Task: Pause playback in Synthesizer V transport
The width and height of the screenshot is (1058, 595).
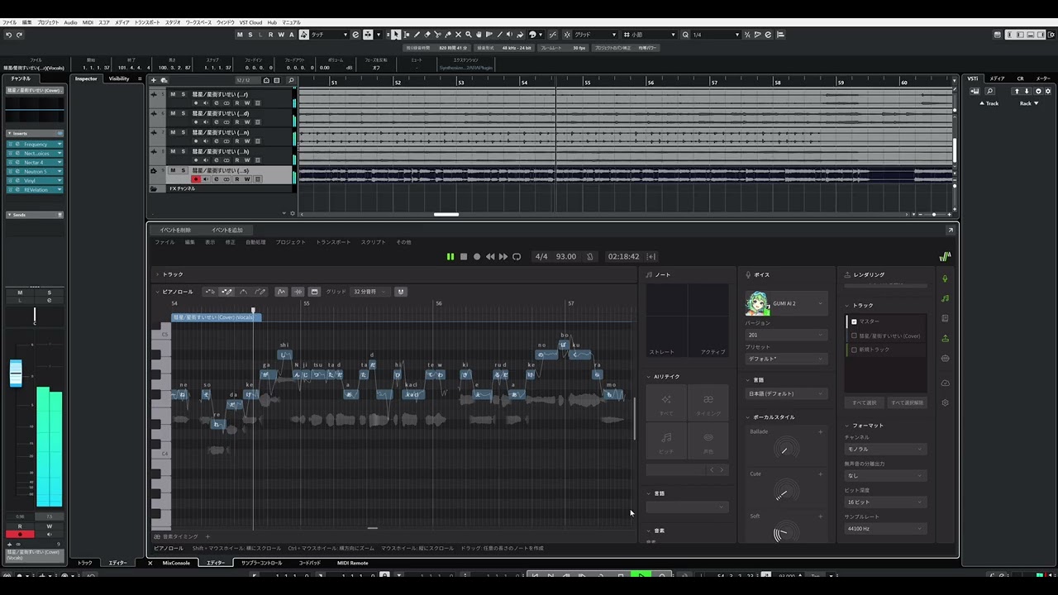Action: [450, 257]
